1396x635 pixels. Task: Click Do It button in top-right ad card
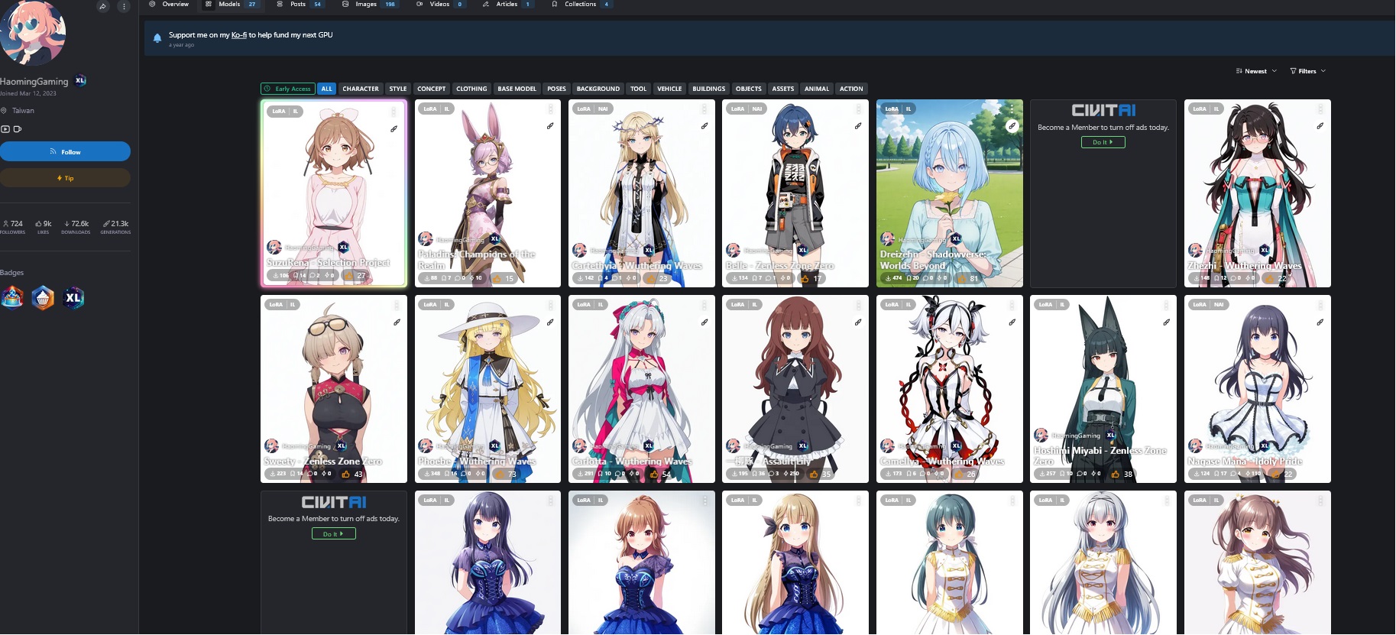tap(1103, 142)
